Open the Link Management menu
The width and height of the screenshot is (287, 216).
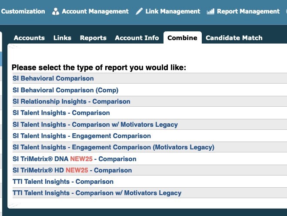tap(173, 11)
